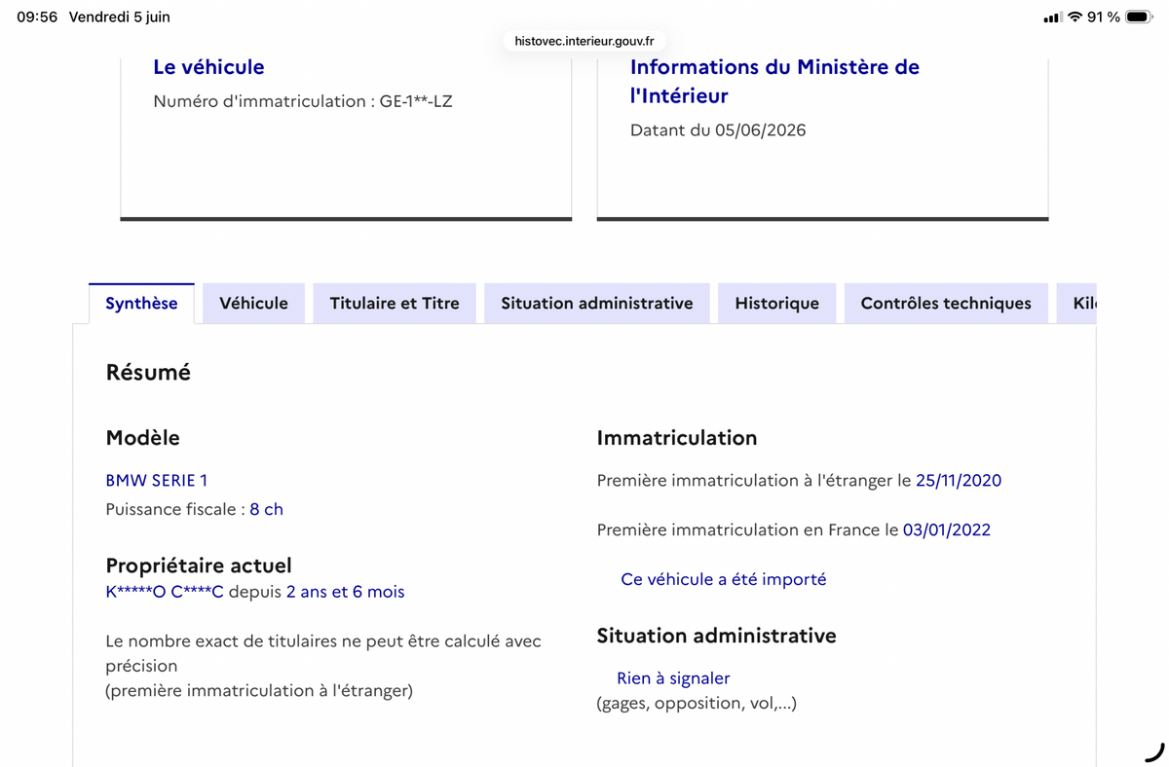This screenshot has height=767, width=1169.
Task: Click the Rien à signaler status
Action: (x=673, y=678)
